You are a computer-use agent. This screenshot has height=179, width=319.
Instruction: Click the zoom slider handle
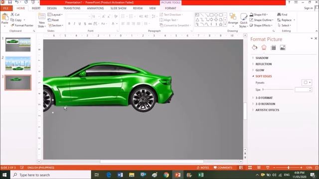click(288, 168)
